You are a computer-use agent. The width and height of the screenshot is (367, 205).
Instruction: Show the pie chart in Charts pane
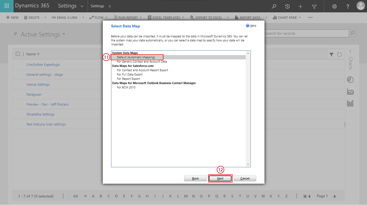(350, 80)
